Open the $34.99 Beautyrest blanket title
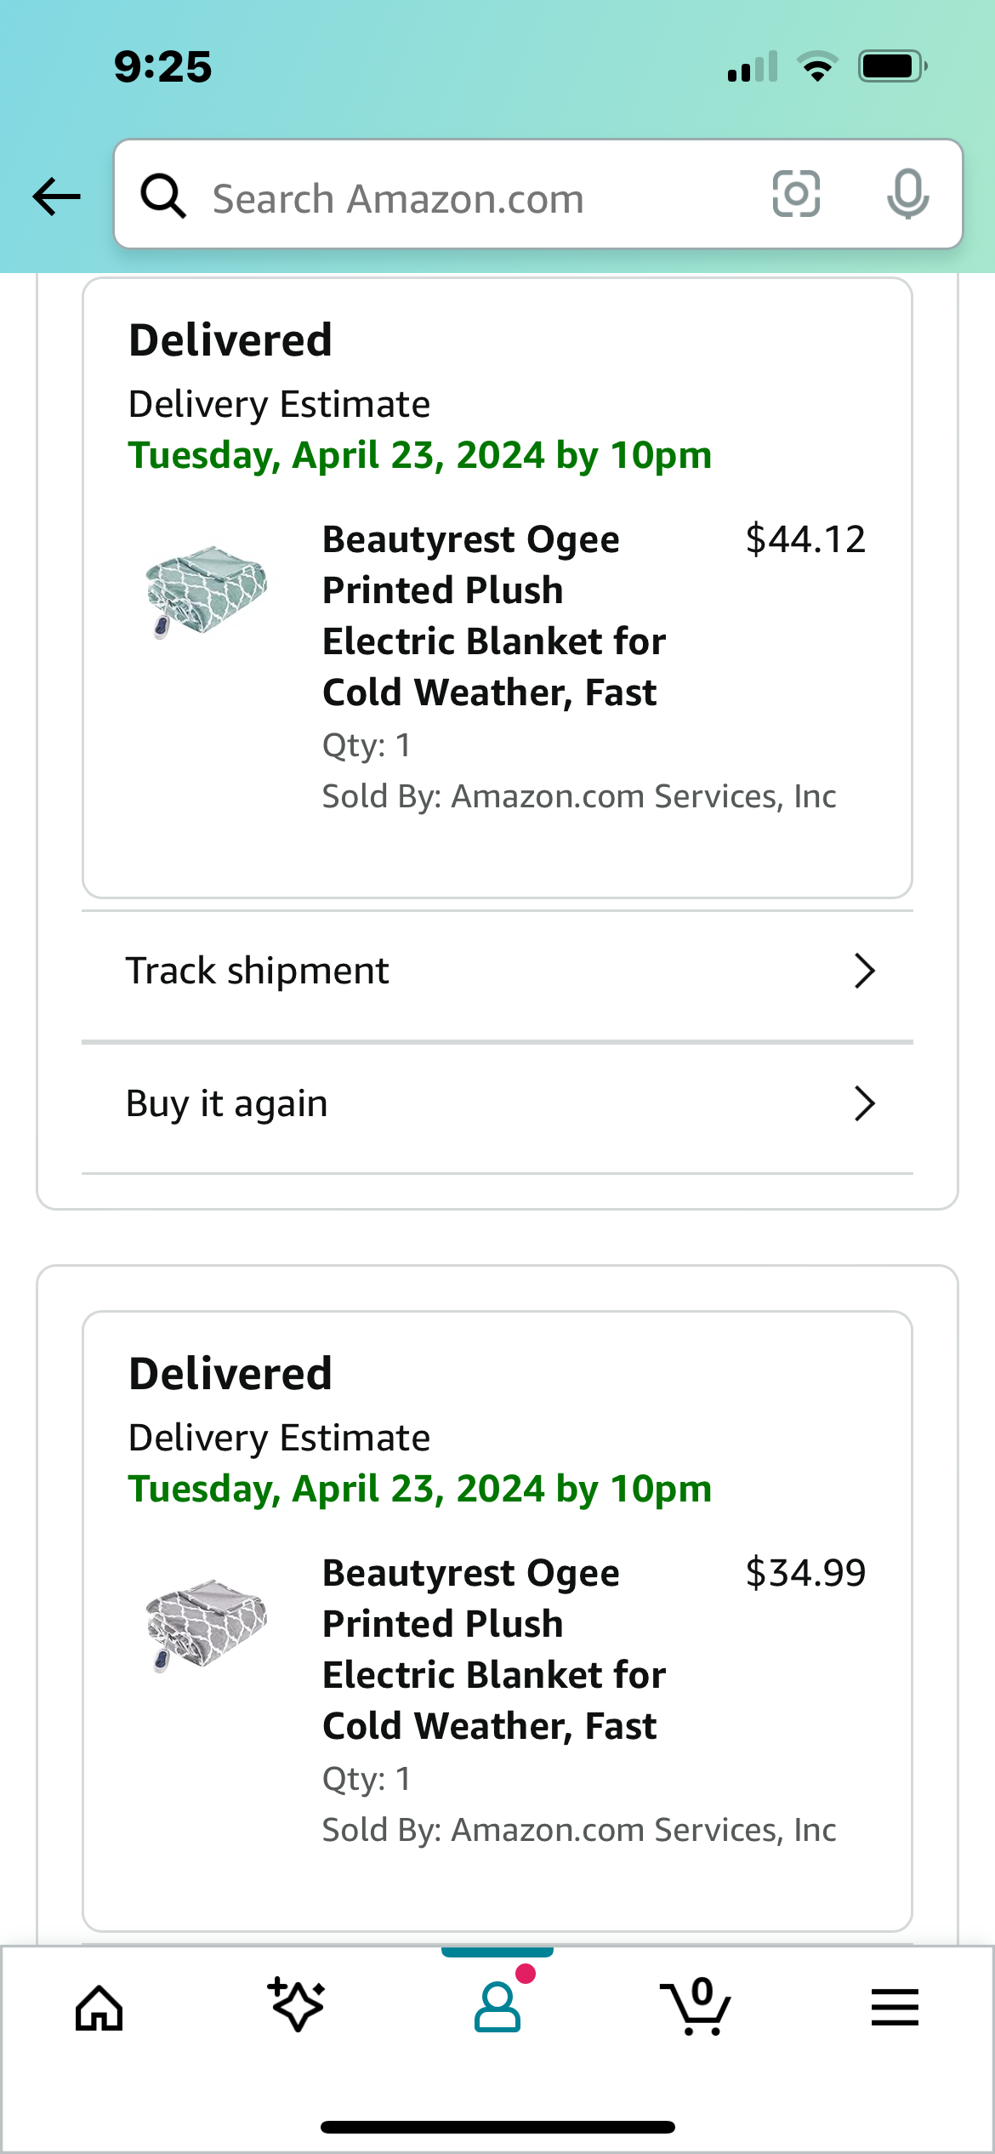The width and height of the screenshot is (995, 2154). (494, 1650)
